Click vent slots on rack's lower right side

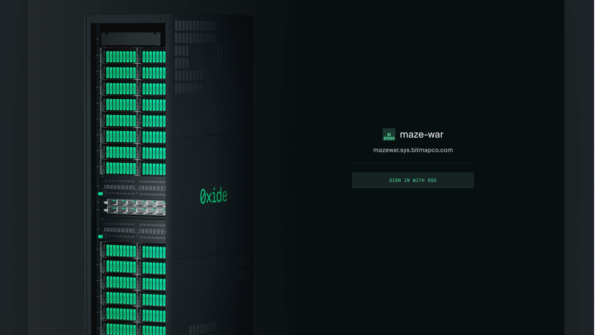(243, 268)
